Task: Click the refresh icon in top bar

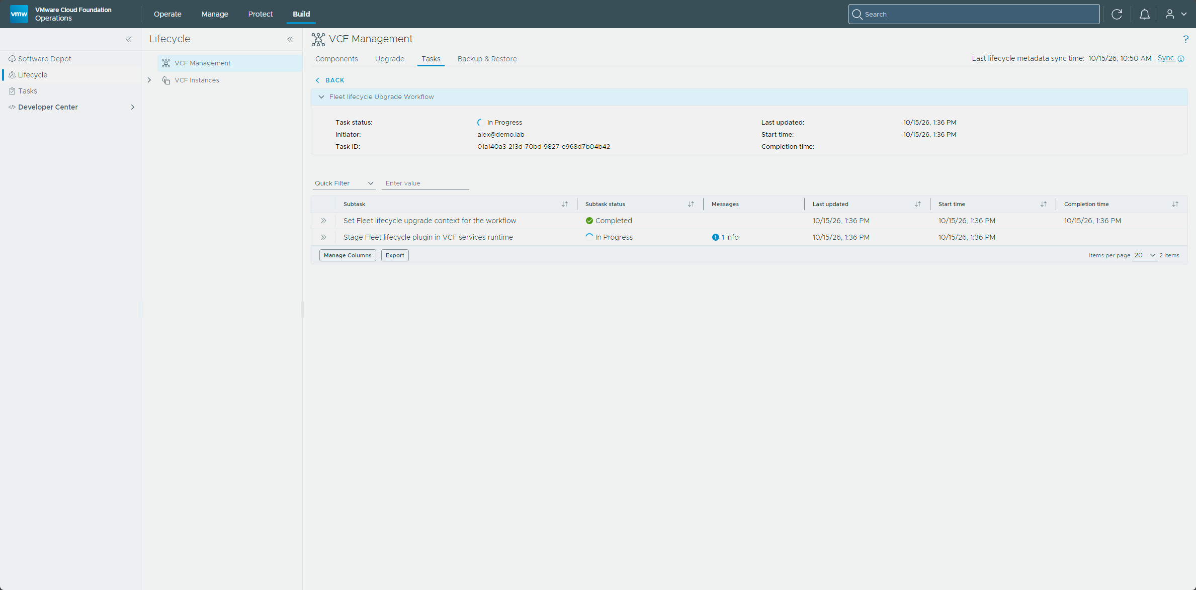Action: (1117, 14)
